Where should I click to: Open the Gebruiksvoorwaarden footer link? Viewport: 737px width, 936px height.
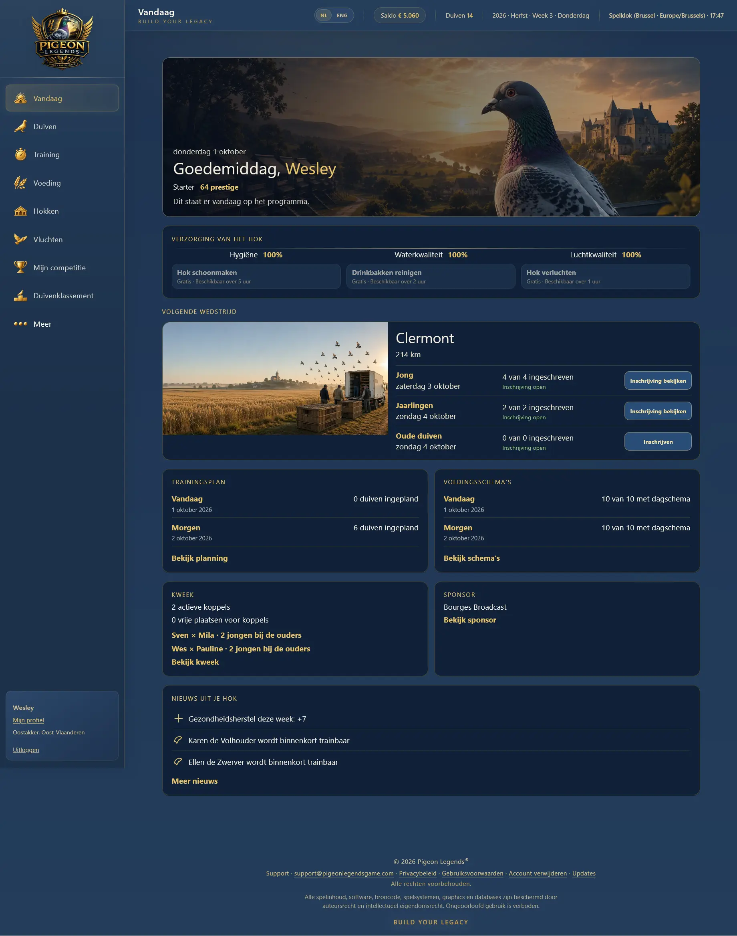(x=473, y=873)
